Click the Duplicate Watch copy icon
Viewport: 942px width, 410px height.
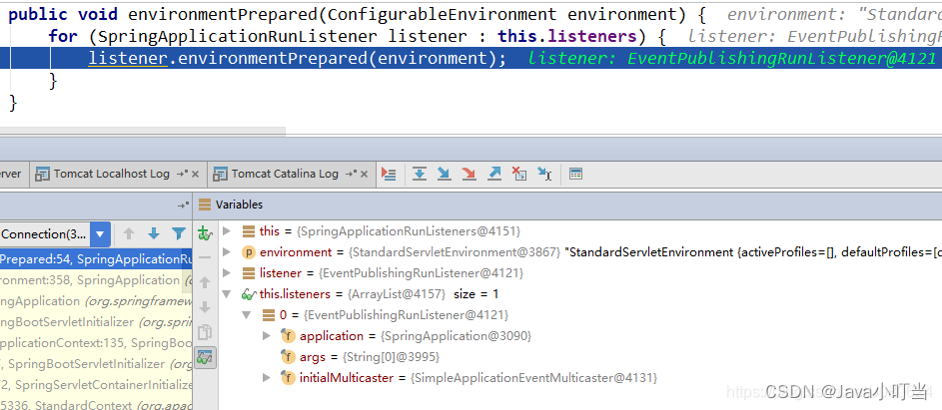(206, 332)
